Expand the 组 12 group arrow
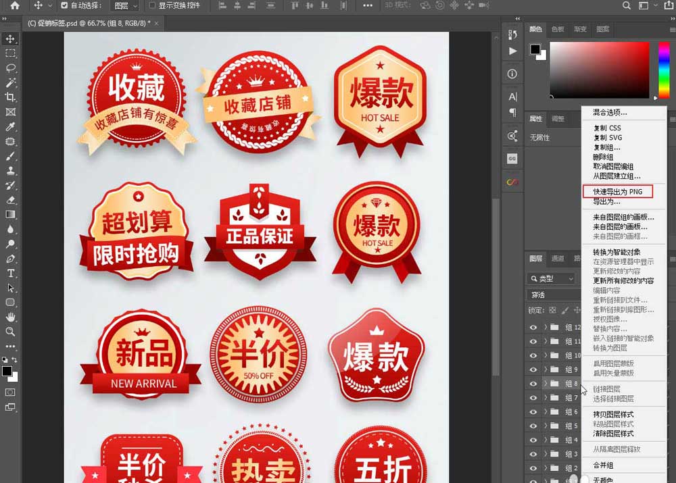Viewport: 676px width, 483px height. [x=546, y=328]
